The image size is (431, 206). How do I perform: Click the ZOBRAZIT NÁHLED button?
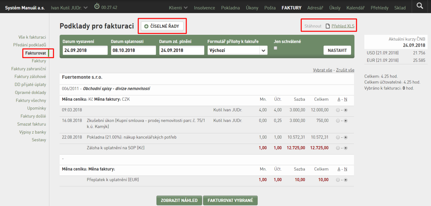pos(179,200)
